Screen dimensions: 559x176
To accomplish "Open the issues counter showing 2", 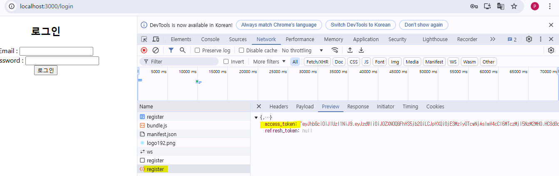I will click(x=512, y=39).
